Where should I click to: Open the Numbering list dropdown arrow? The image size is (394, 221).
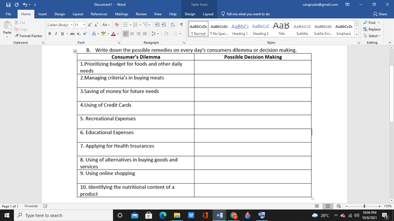pyautogui.click(x=140, y=25)
